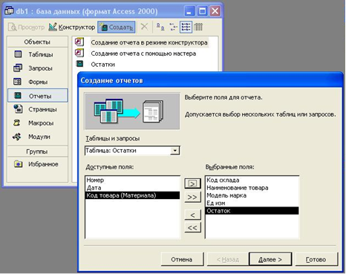This screenshot has width=346, height=274.
Task: Click the Далее > button
Action: point(270,259)
